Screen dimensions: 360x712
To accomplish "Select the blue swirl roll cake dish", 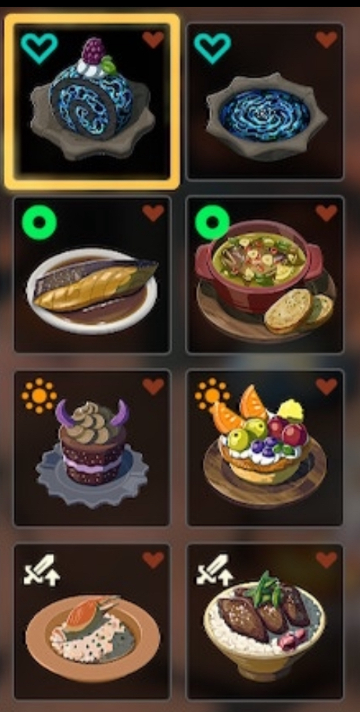I will click(x=92, y=102).
